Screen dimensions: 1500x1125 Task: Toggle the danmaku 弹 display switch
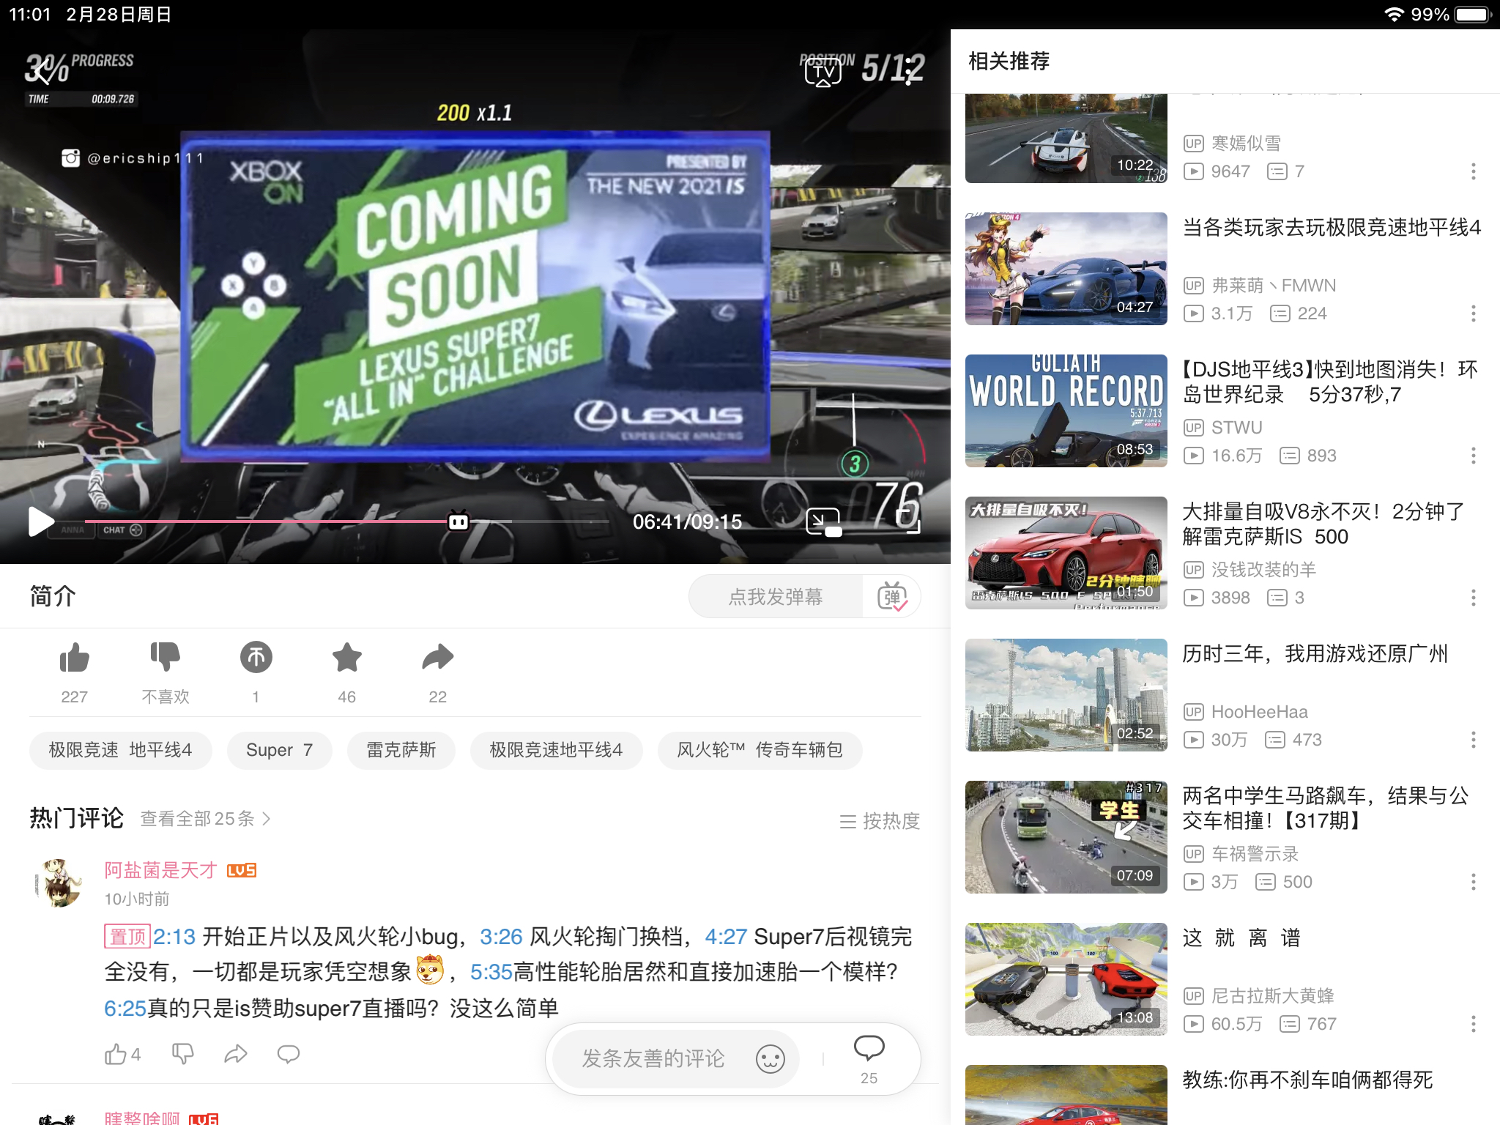[892, 597]
